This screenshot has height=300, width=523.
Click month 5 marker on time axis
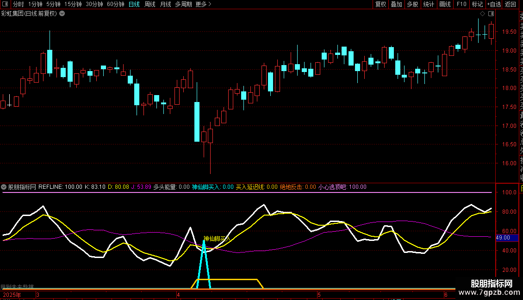click(x=319, y=294)
